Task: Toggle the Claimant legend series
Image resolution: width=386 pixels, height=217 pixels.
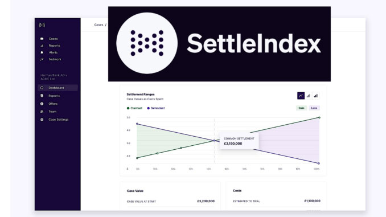Action: pyautogui.click(x=134, y=108)
